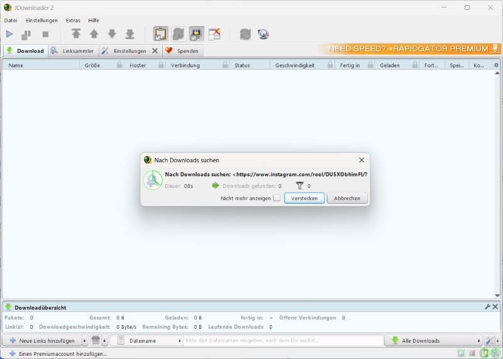Toggle lock on the Geschwindigkeit column

330,65
